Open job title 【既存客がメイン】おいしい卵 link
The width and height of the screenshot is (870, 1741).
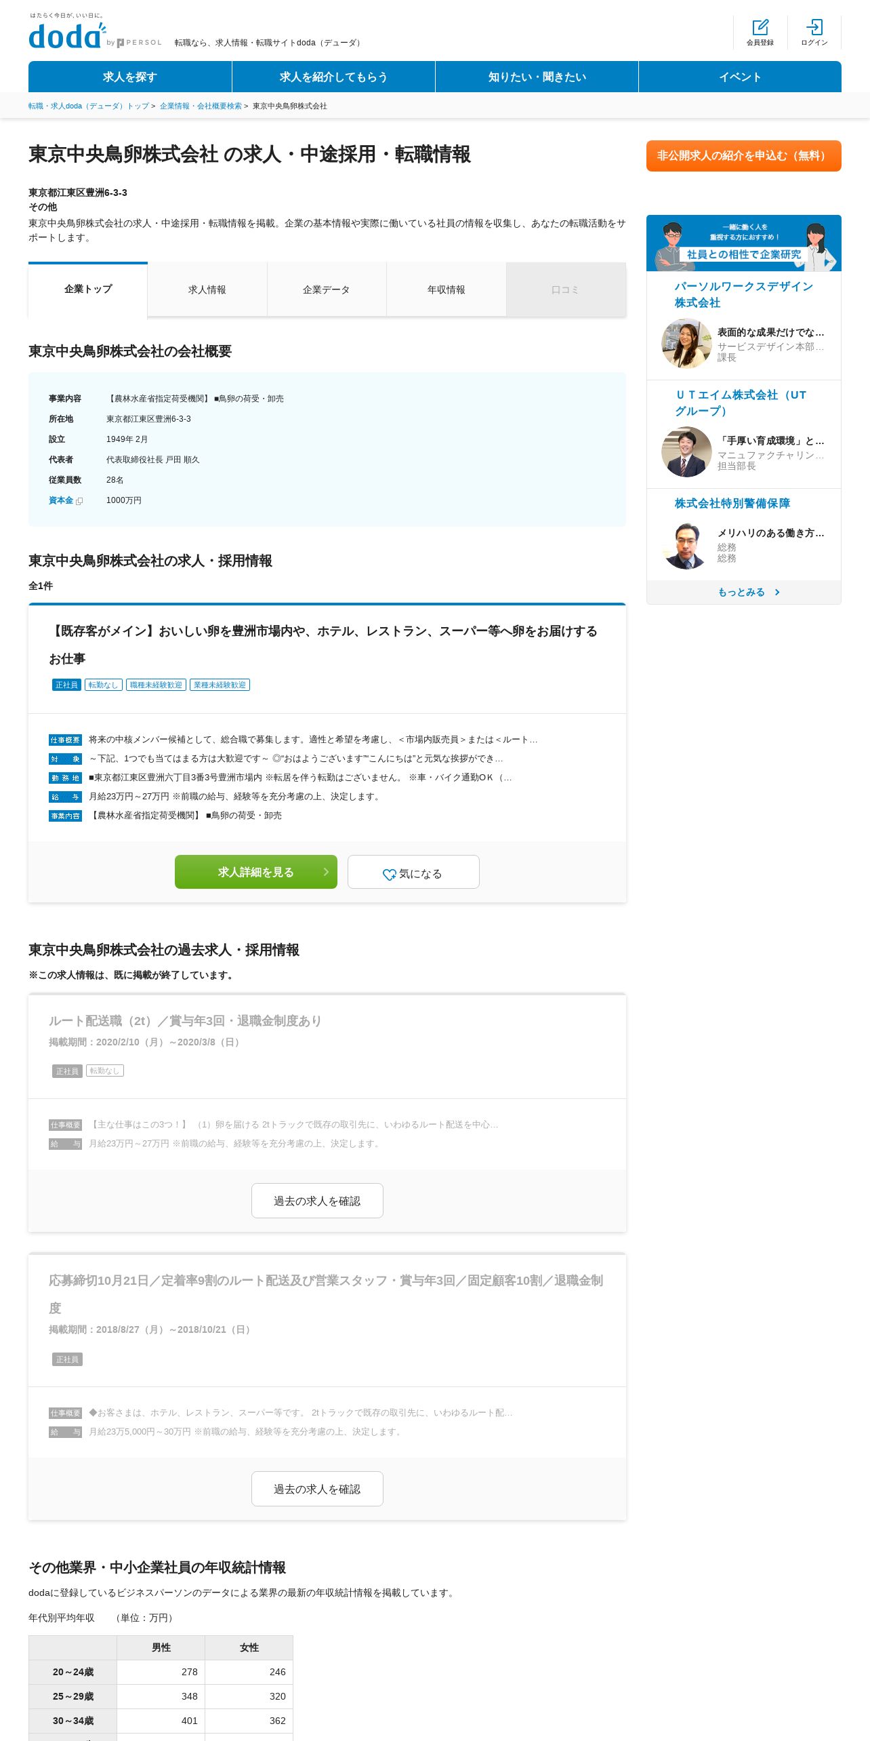pyautogui.click(x=323, y=645)
